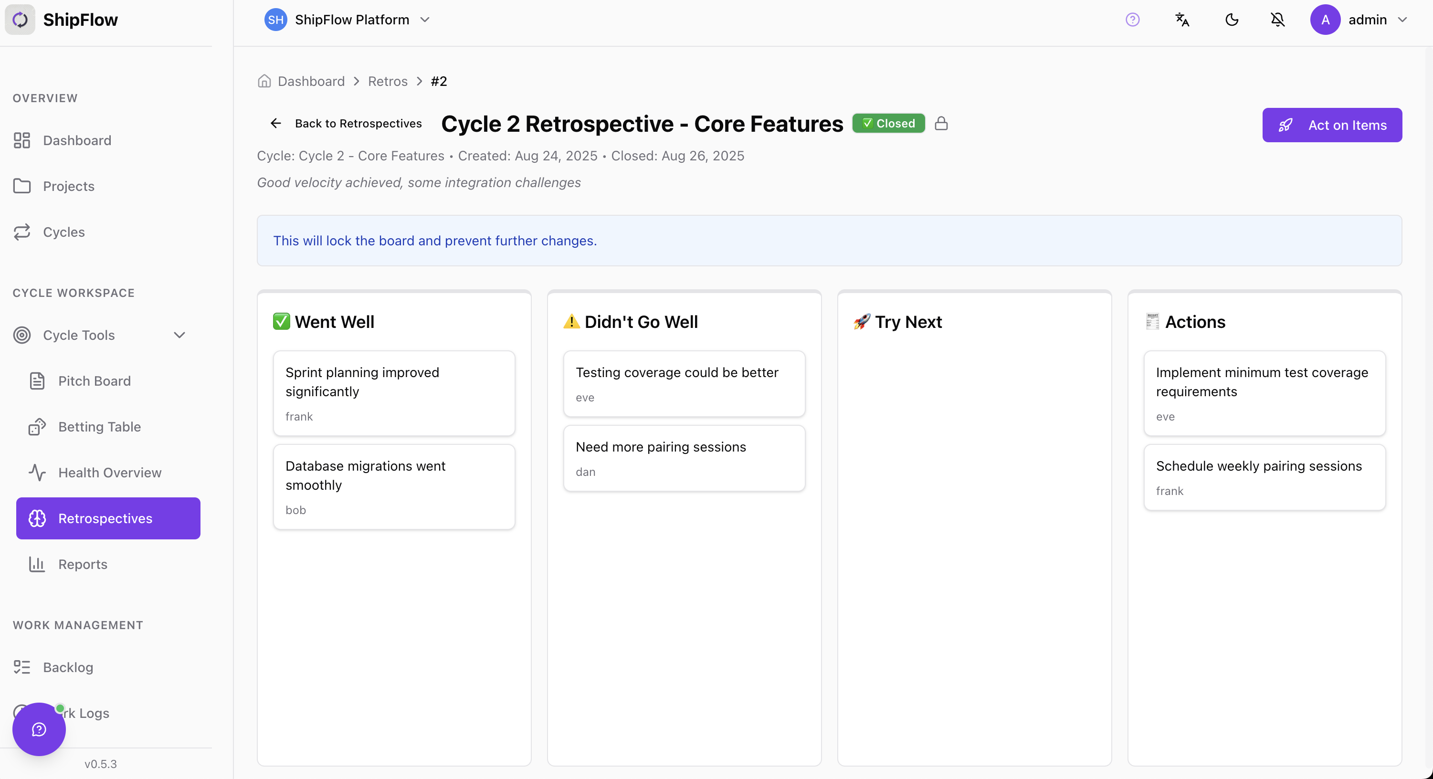Click the home icon in breadcrumb

(264, 81)
